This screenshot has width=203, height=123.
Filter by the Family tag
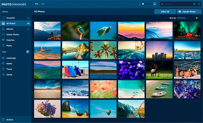click(x=16, y=75)
